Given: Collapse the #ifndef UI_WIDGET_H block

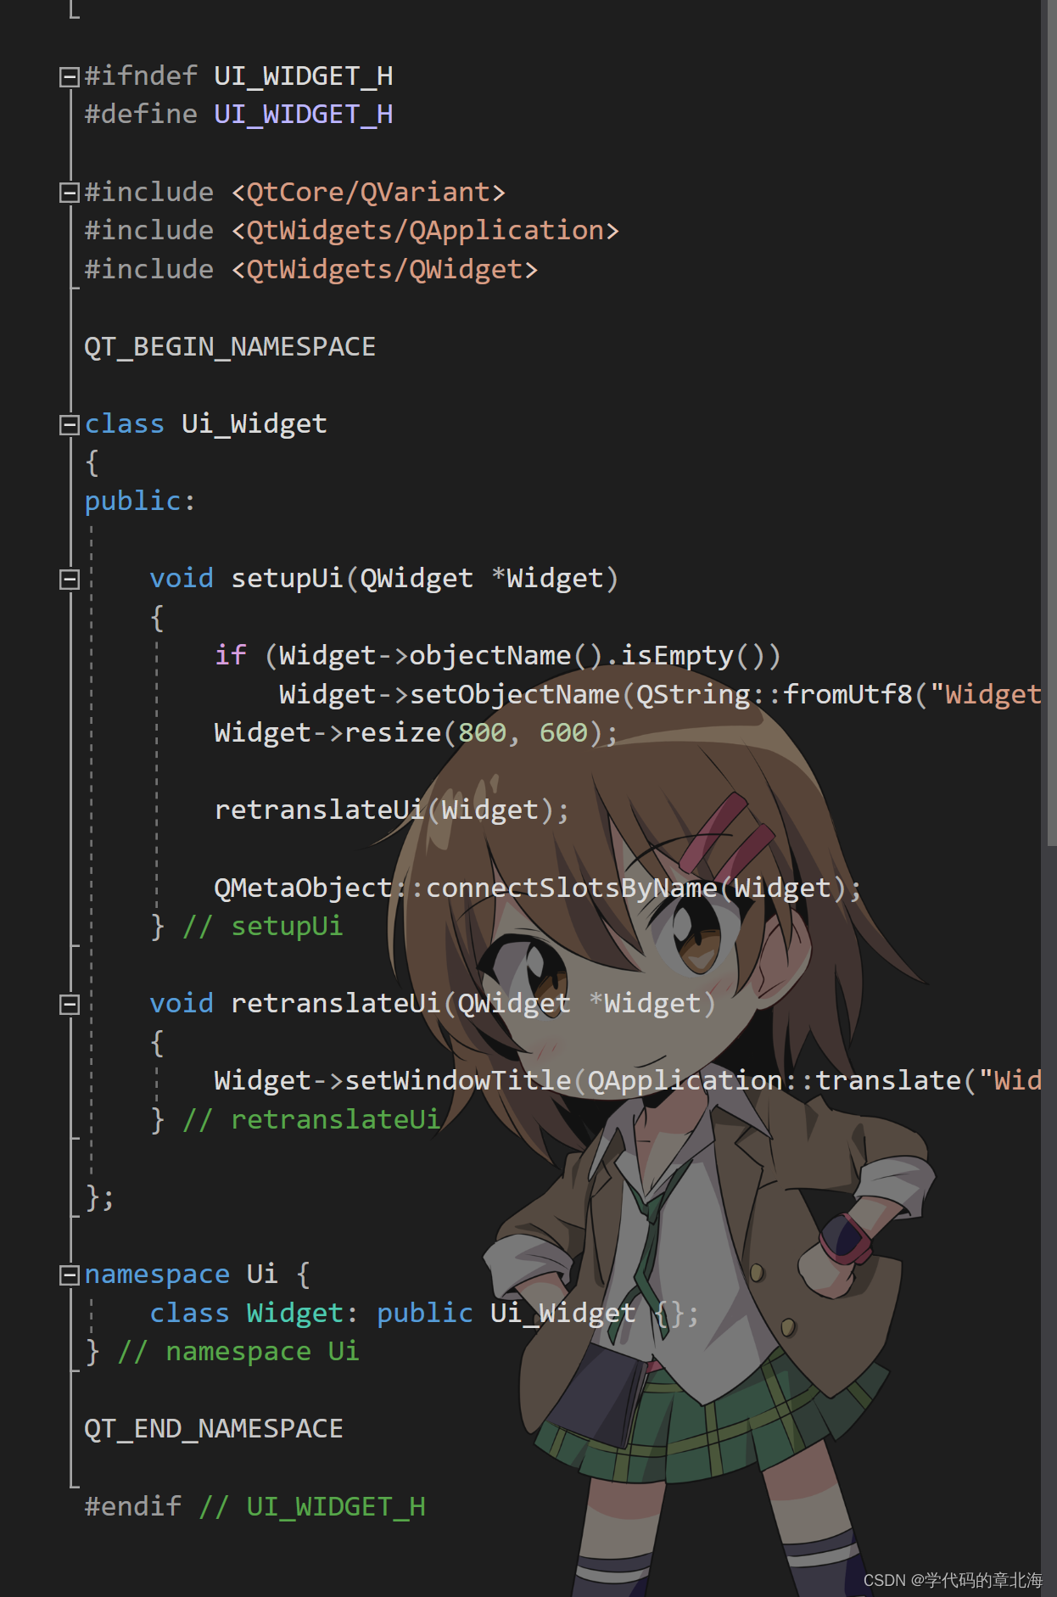Looking at the screenshot, I should 70,77.
